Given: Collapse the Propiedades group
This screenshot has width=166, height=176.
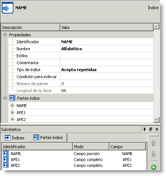Looking at the screenshot, I should pyautogui.click(x=5, y=35).
